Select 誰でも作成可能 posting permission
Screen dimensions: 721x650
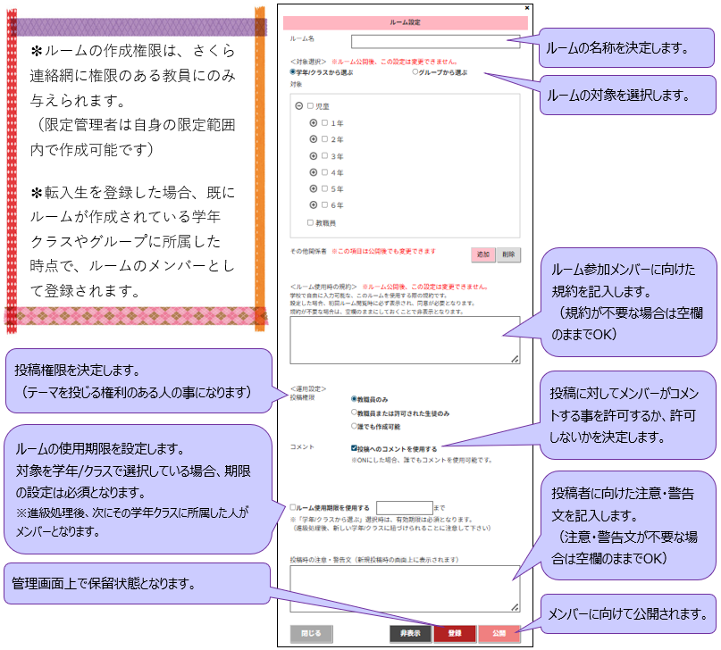355,425
